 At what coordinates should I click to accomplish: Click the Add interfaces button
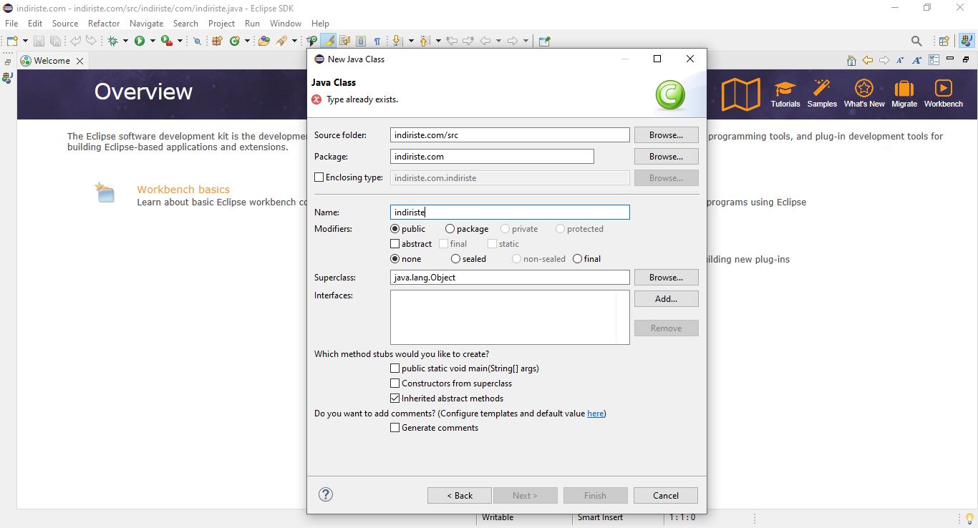point(666,299)
